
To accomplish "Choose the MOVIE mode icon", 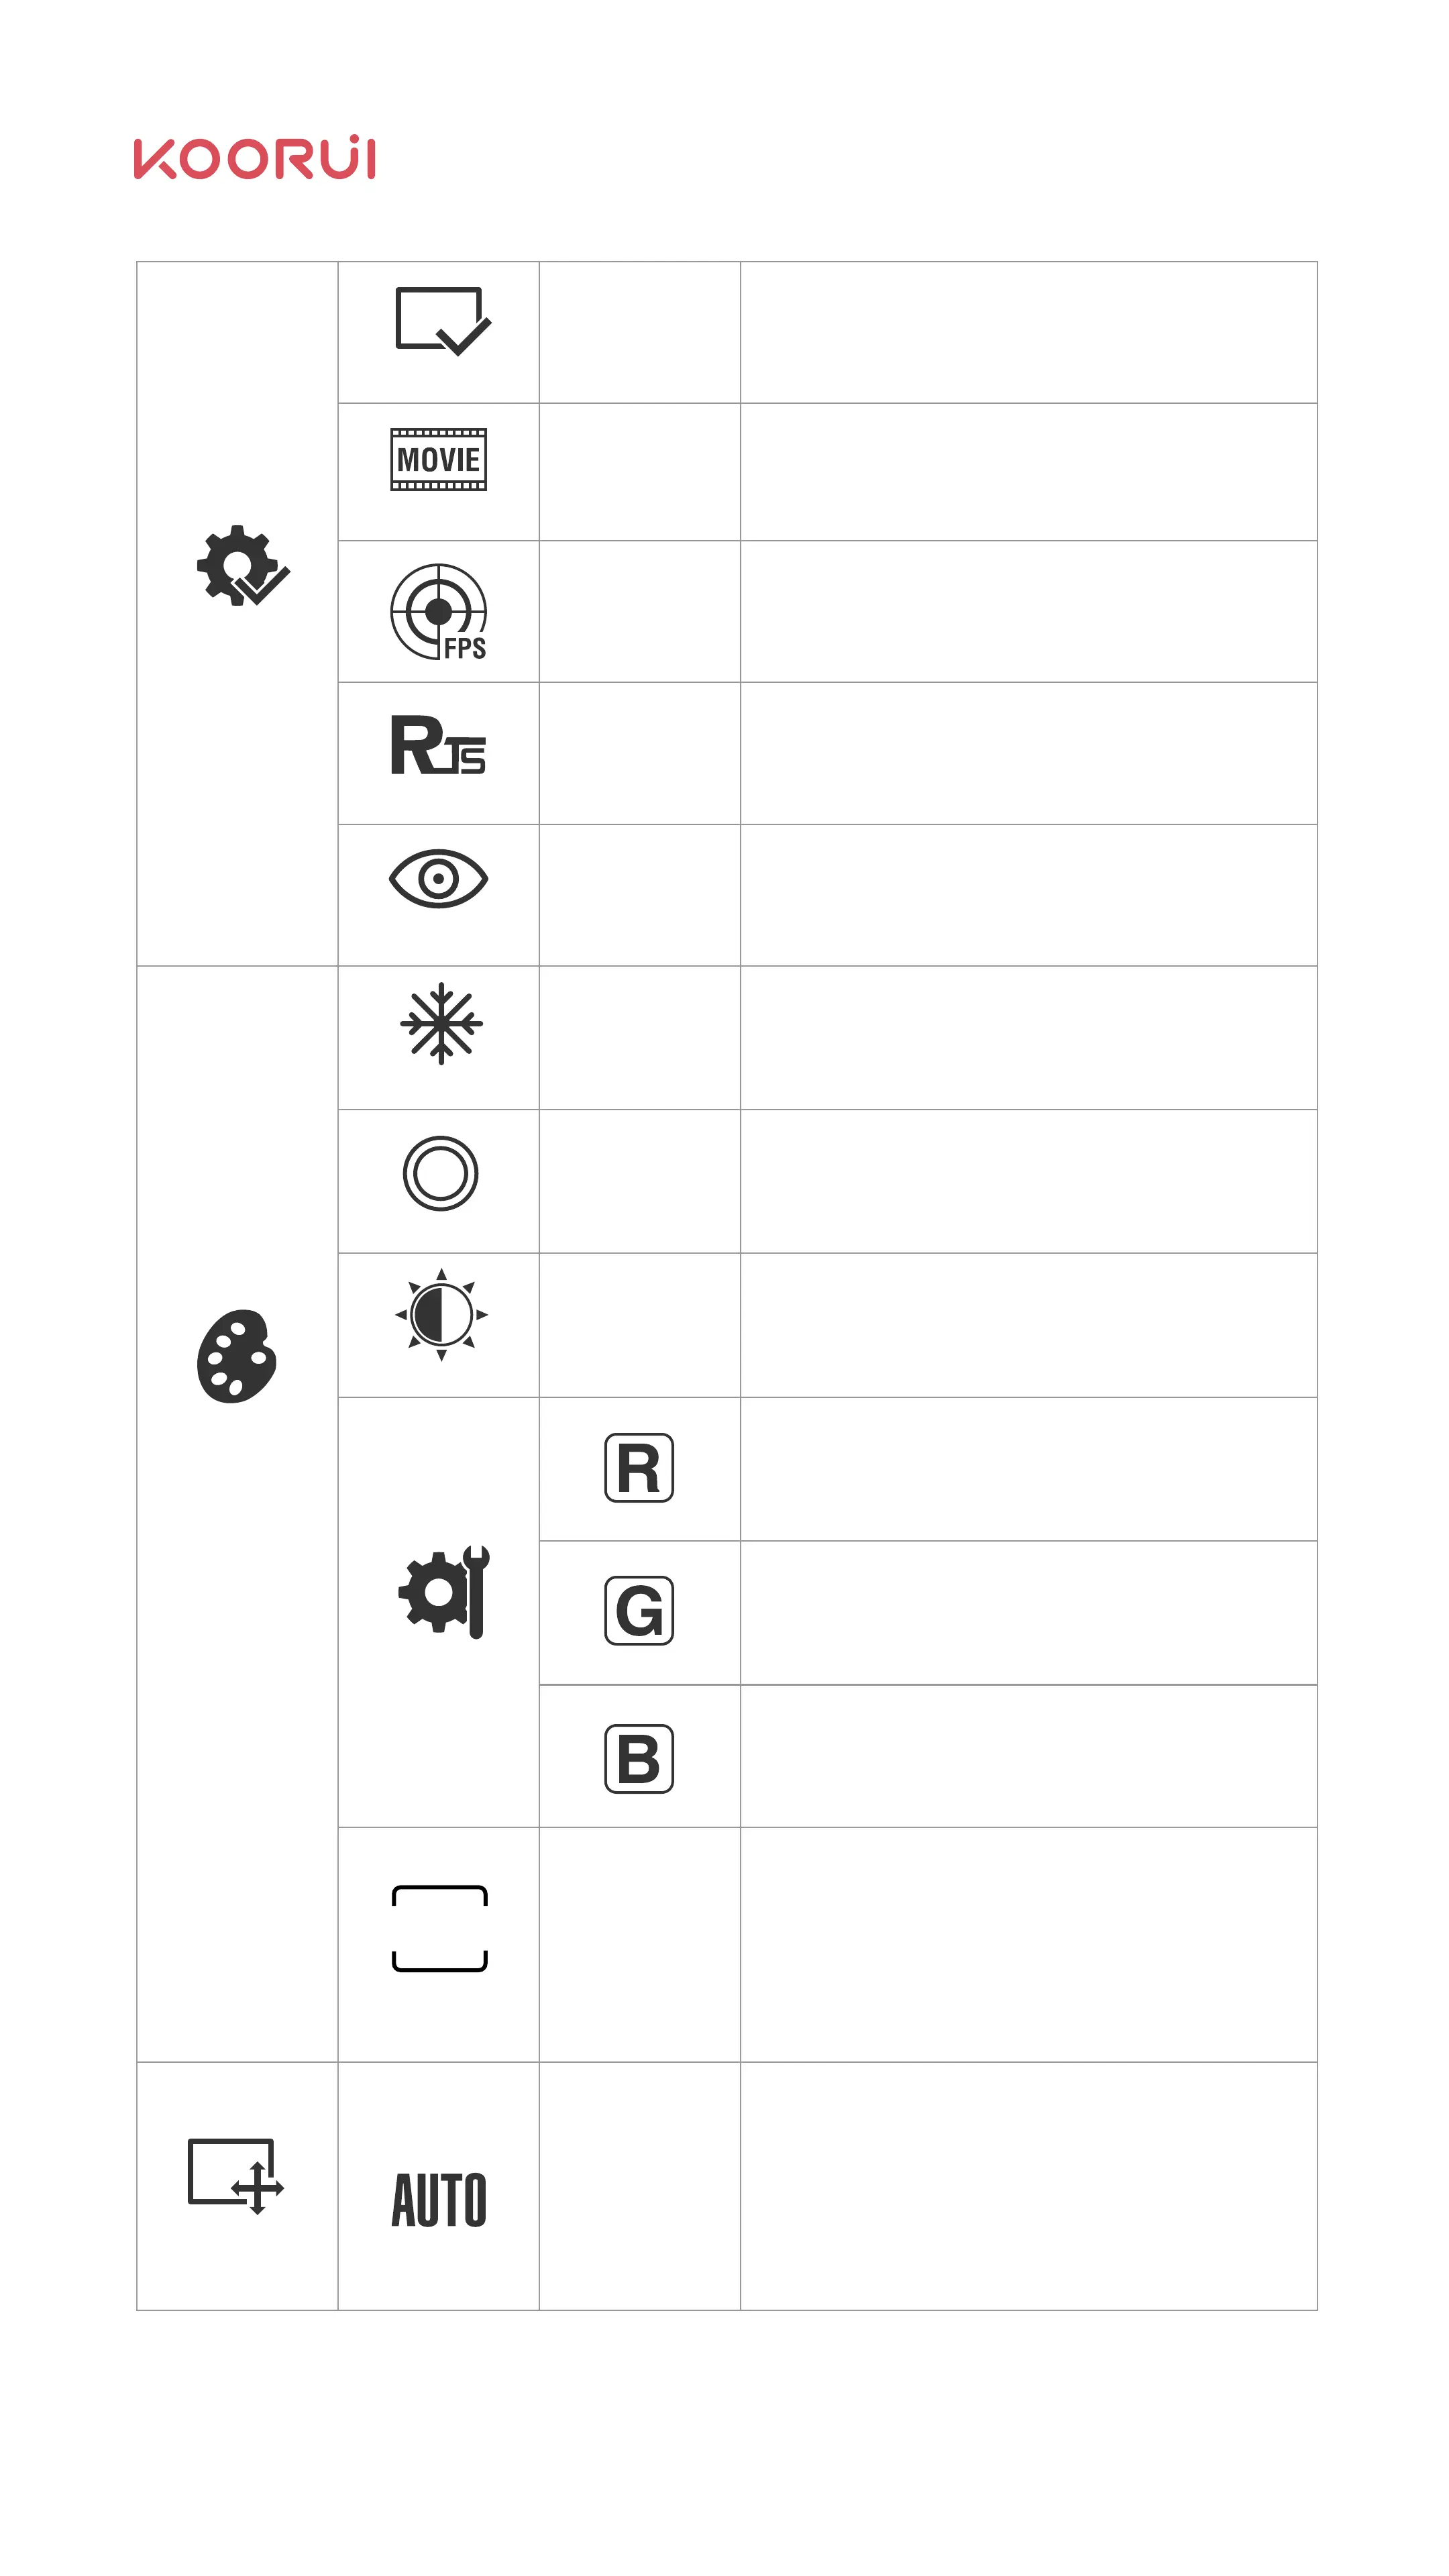I will click(438, 459).
